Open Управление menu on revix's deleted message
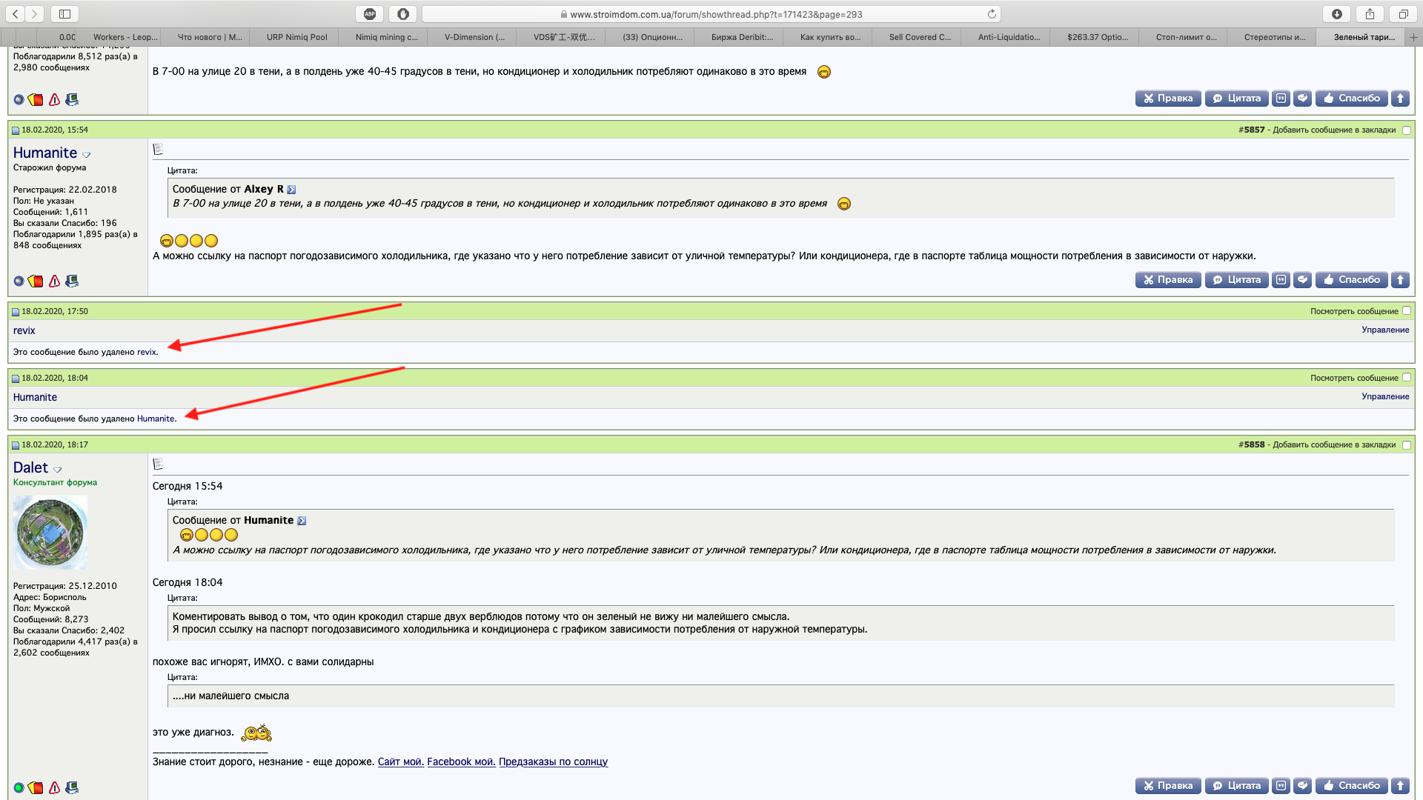1423x800 pixels. tap(1385, 330)
